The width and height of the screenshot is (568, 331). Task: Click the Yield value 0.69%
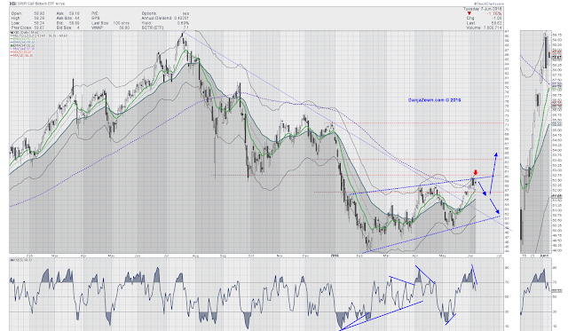coord(184,23)
